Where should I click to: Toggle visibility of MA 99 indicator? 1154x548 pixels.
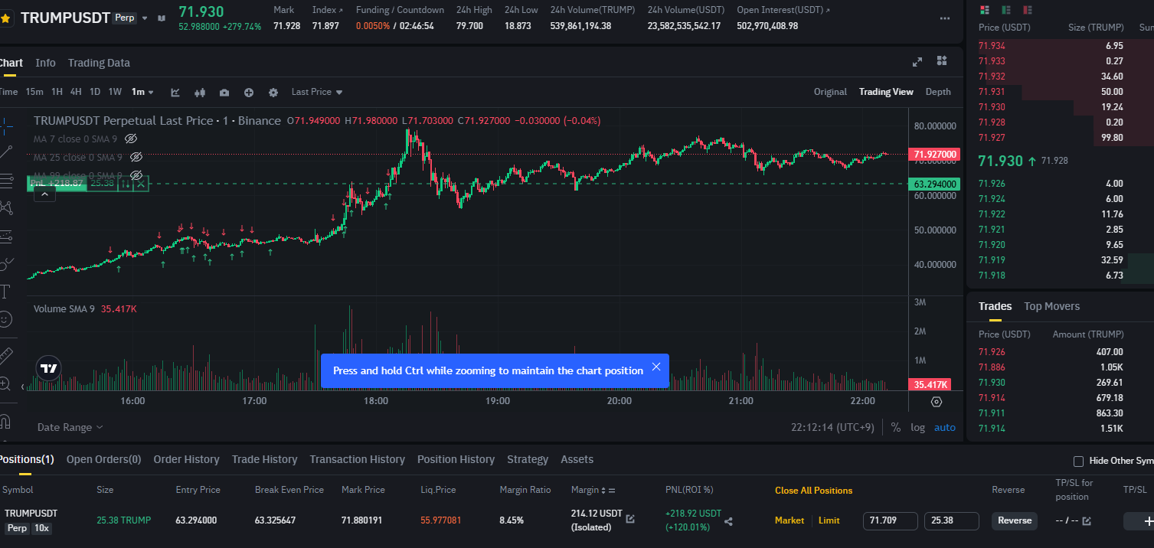(136, 175)
